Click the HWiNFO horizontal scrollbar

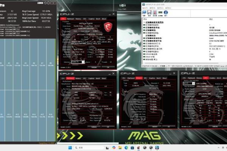click(181, 63)
